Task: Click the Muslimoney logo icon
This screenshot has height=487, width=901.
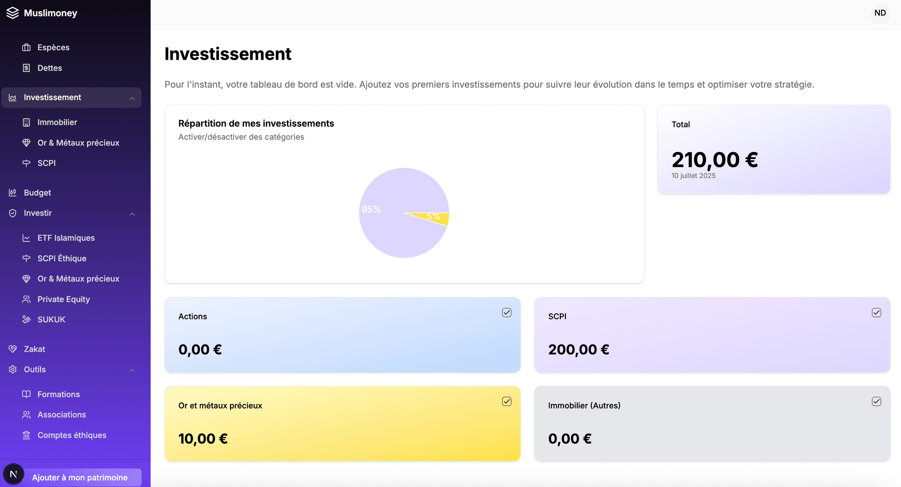Action: click(13, 13)
